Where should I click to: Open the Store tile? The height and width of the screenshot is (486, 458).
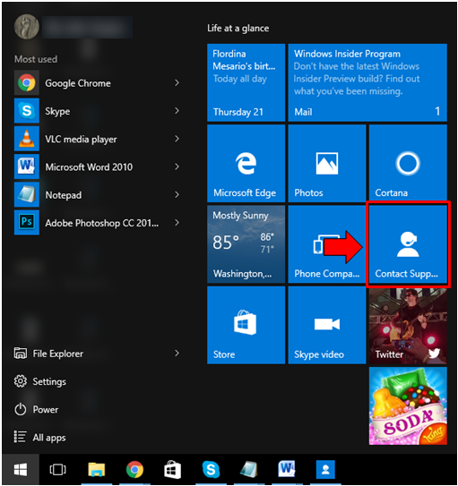pyautogui.click(x=246, y=325)
